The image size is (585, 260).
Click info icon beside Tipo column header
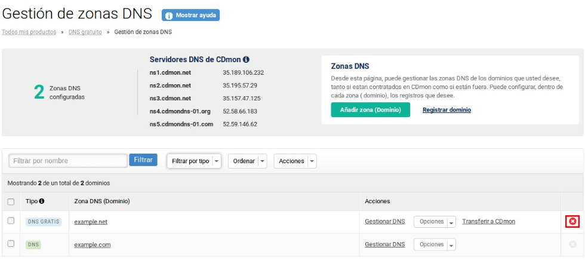(42, 201)
